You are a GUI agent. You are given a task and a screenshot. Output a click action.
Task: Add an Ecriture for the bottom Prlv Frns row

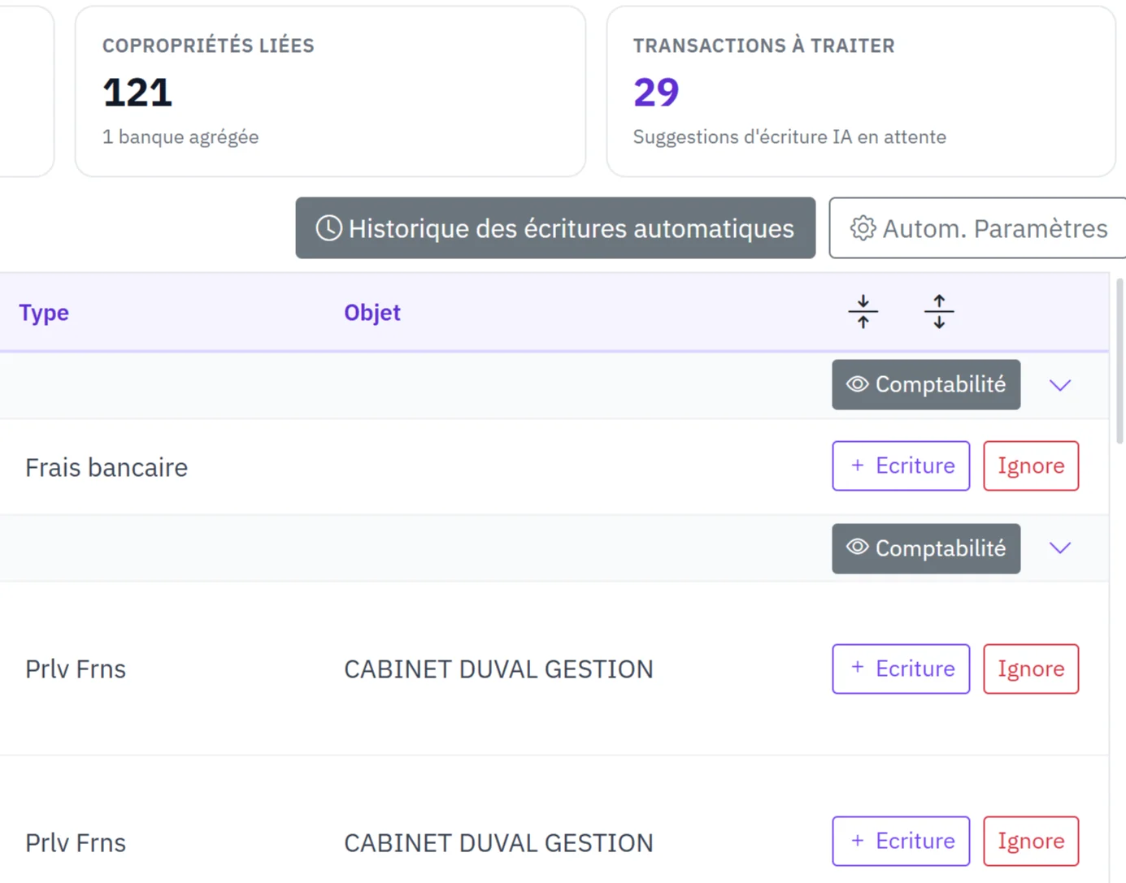pyautogui.click(x=901, y=841)
